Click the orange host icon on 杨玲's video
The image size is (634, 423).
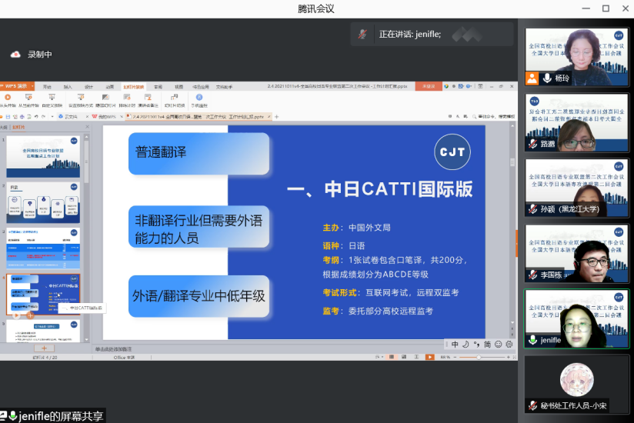(x=532, y=78)
